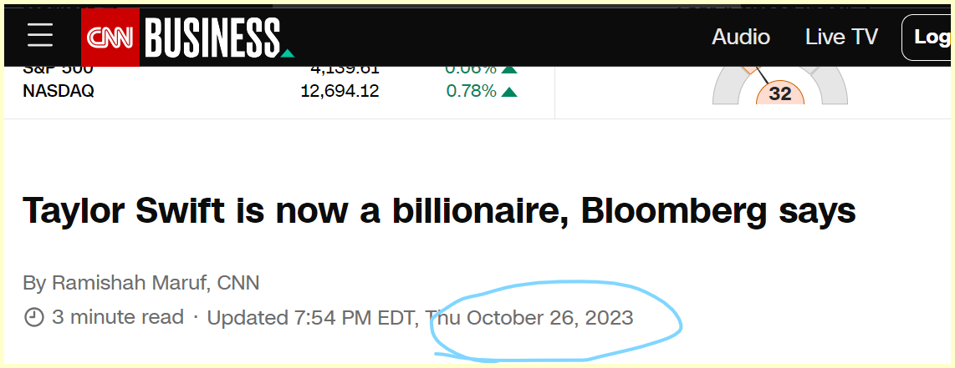The height and width of the screenshot is (368, 955).
Task: Open the hamburger navigation menu
Action: tap(40, 35)
